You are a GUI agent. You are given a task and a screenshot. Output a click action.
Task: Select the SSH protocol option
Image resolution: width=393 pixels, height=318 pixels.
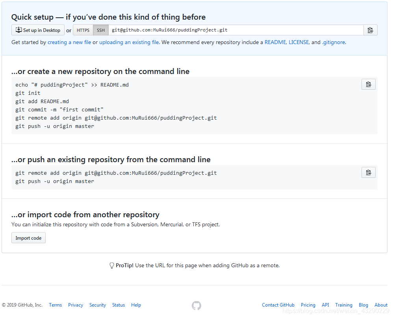(101, 30)
